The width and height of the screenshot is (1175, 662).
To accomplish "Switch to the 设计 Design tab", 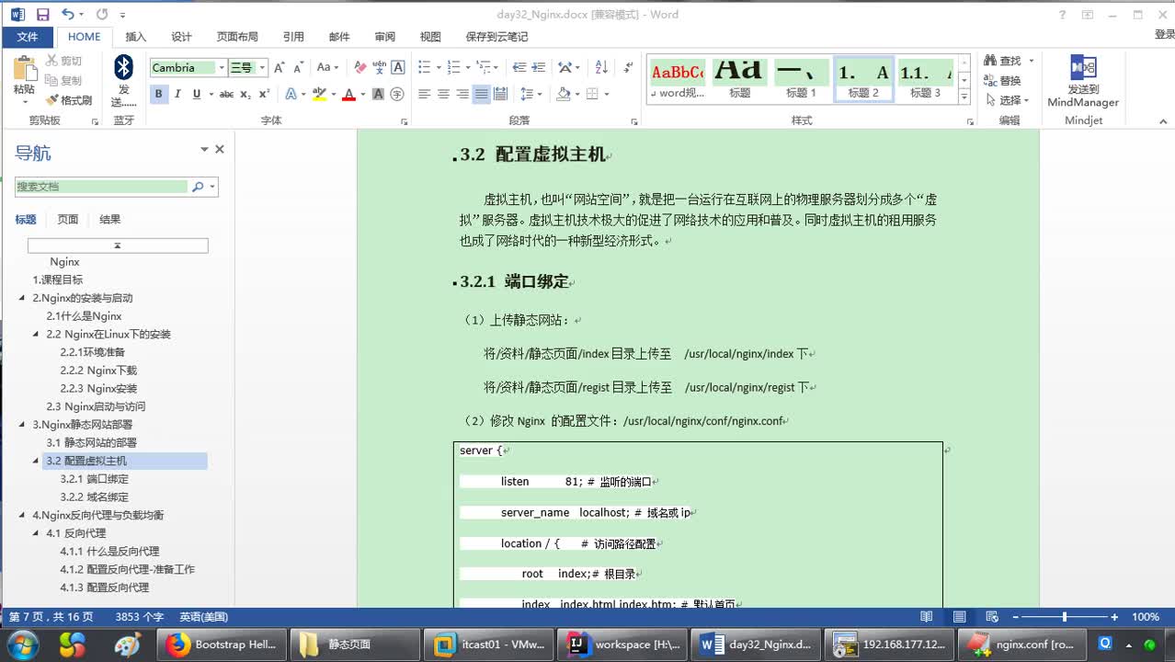I will 182,37.
